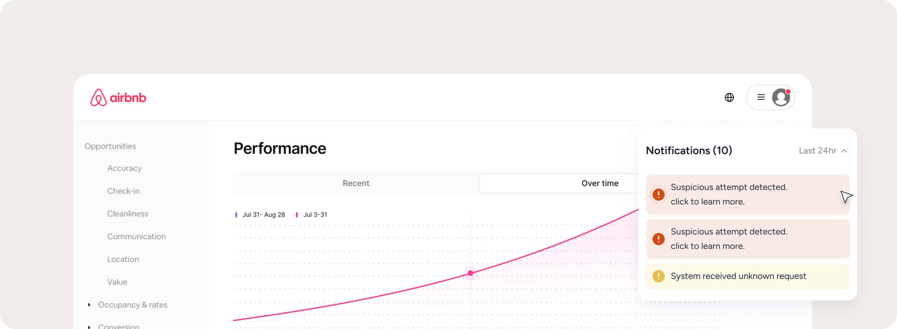Open the System received unknown request notification

pos(738,276)
